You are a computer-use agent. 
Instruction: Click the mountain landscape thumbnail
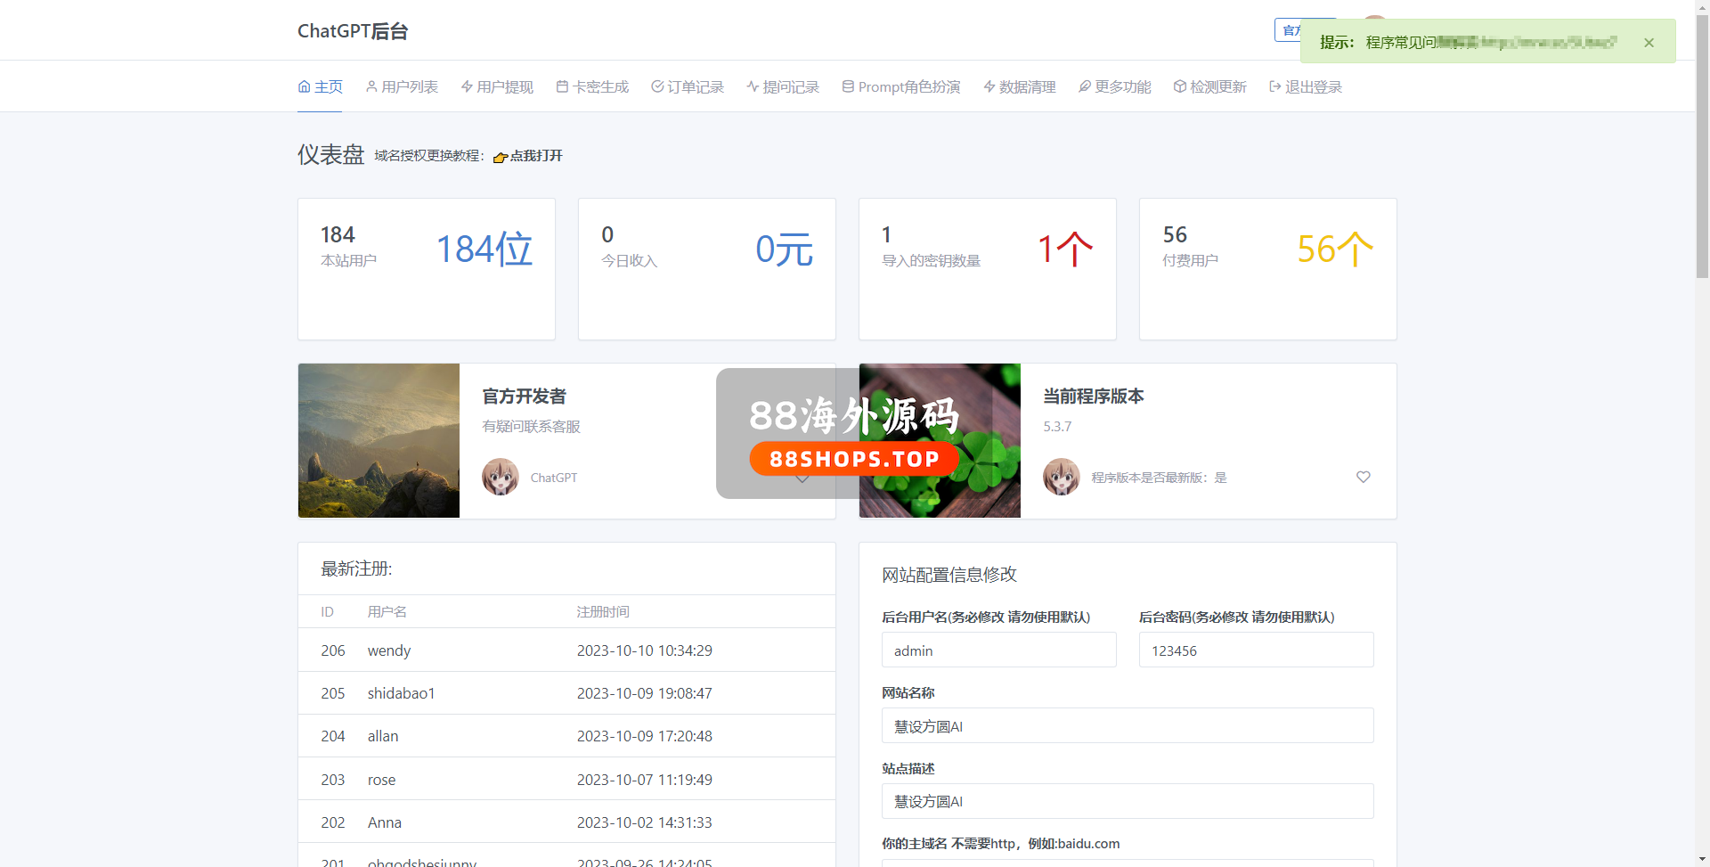tap(379, 440)
